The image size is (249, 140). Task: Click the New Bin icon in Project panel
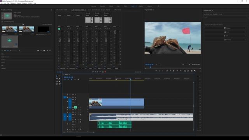coord(44,50)
